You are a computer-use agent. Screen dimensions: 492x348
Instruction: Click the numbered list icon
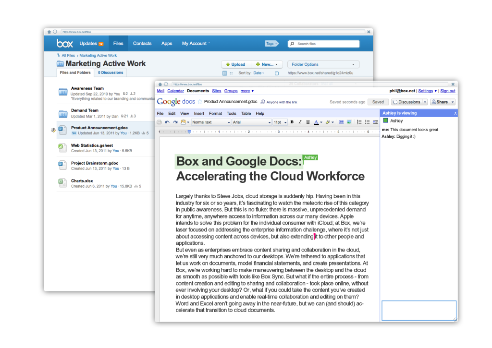359,122
